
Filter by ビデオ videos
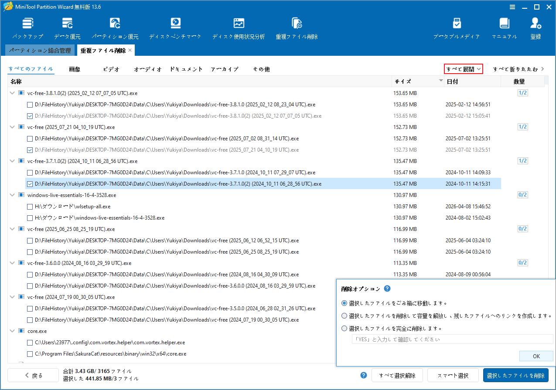[x=112, y=69]
